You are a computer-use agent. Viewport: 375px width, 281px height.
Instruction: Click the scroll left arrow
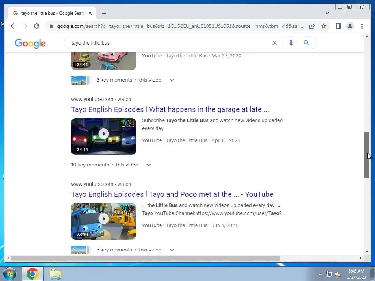(x=8, y=258)
